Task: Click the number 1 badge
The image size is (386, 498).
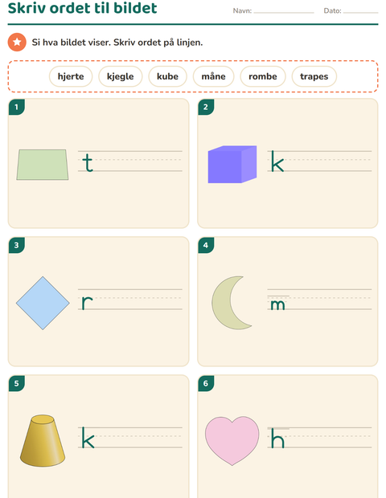Action: click(x=17, y=107)
